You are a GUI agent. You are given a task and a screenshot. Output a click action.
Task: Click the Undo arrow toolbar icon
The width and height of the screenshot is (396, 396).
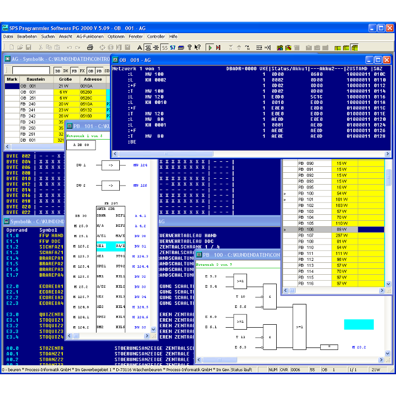coord(69,47)
